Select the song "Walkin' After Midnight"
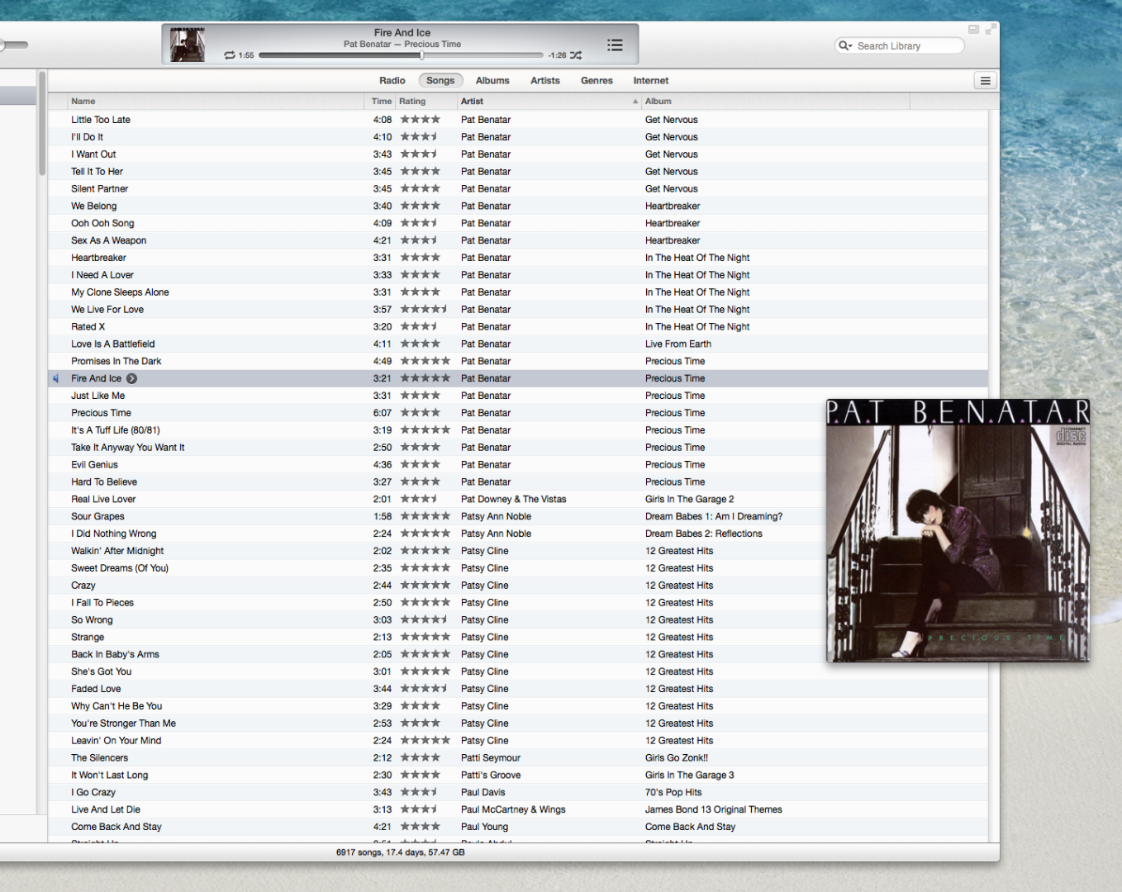 [117, 551]
